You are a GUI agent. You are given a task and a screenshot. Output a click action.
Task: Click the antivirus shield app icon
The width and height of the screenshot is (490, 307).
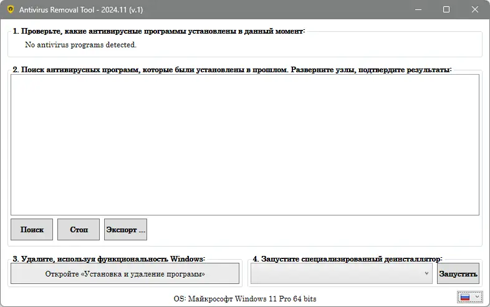[x=11, y=9]
